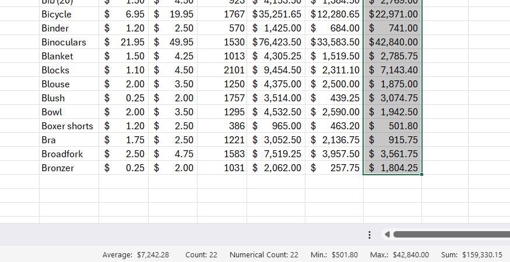Click Blanket price cell 4.25
Viewport: 510px width, 262px height.
coord(173,56)
